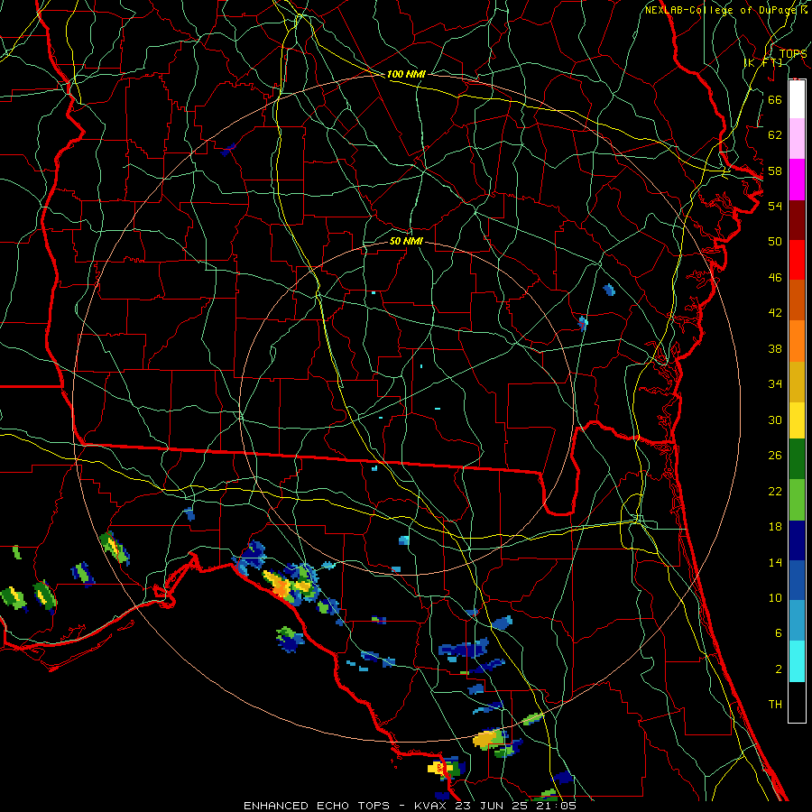Click the '18' legend value
This screenshot has width=812, height=812.
(x=775, y=527)
